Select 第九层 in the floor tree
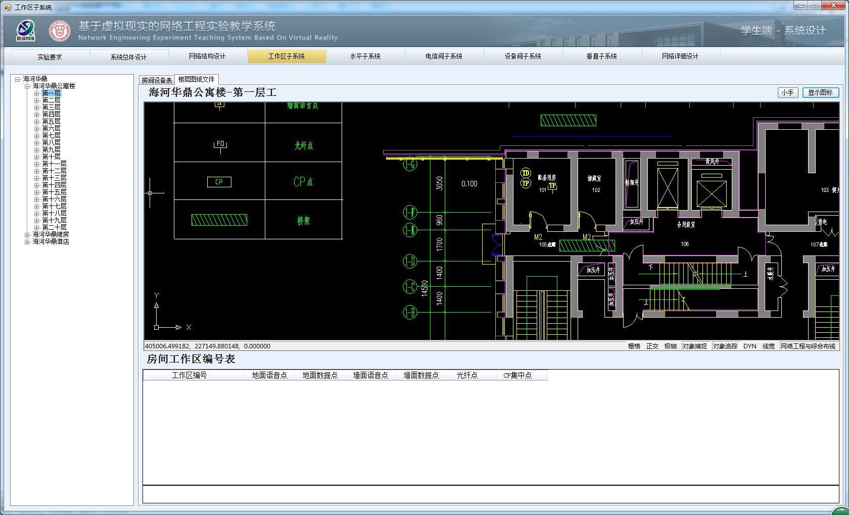This screenshot has height=515, width=849. (52, 150)
